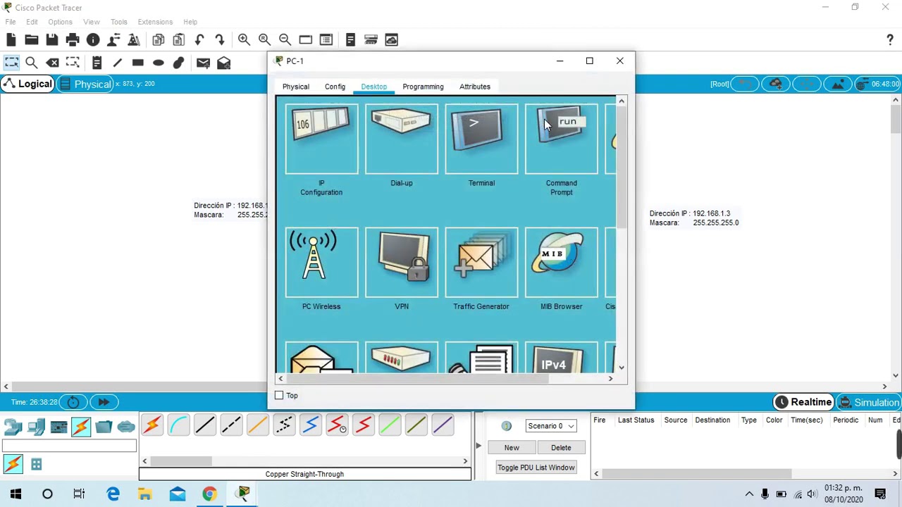Open the Windows Start menu

(16, 494)
